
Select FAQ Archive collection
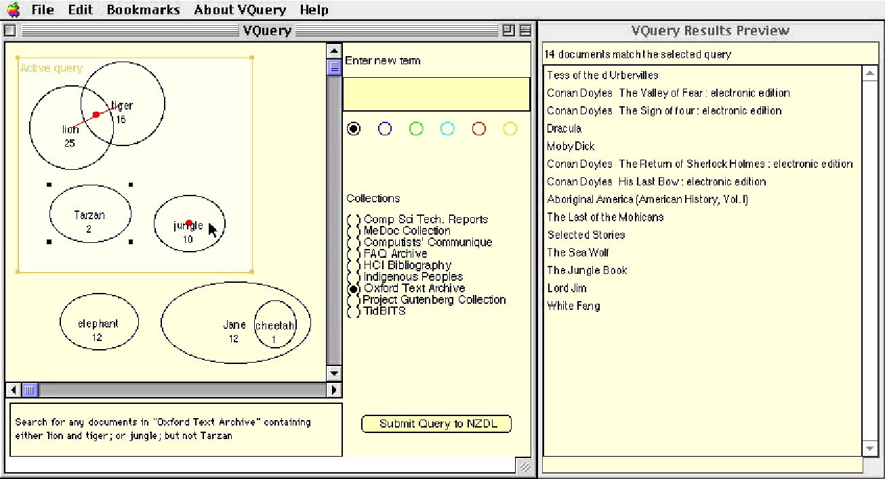387,254
